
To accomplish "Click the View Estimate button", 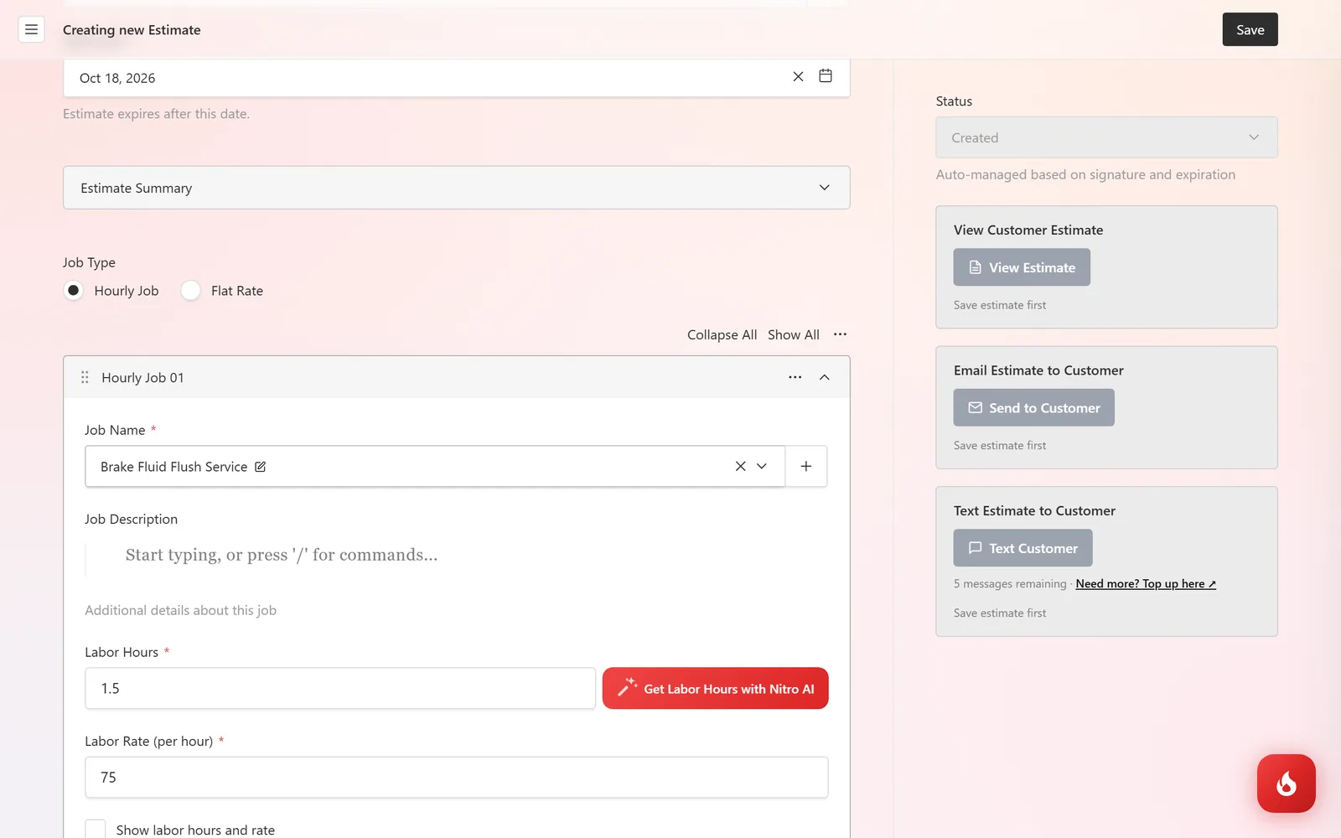I will tap(1022, 267).
